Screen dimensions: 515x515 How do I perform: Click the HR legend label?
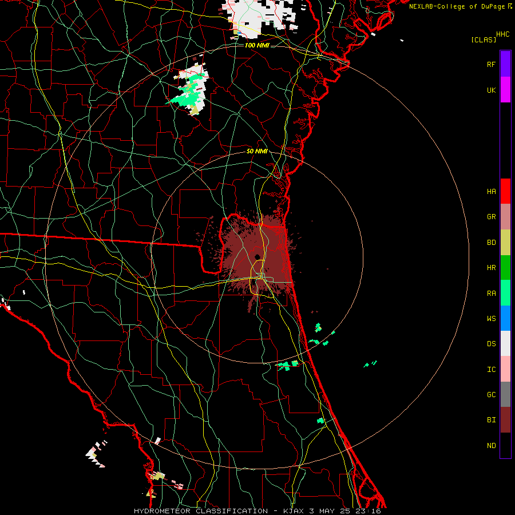[492, 268]
